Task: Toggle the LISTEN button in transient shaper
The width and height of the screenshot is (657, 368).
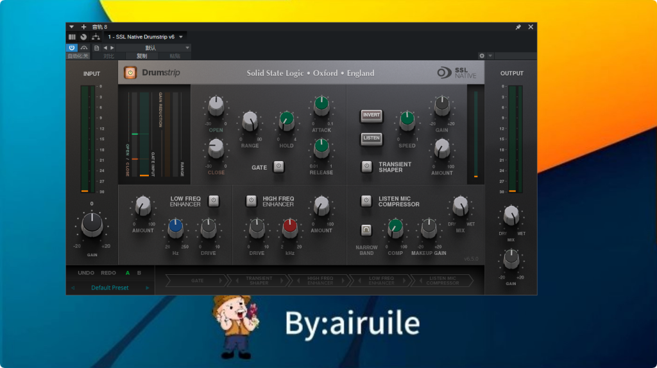Action: click(371, 139)
